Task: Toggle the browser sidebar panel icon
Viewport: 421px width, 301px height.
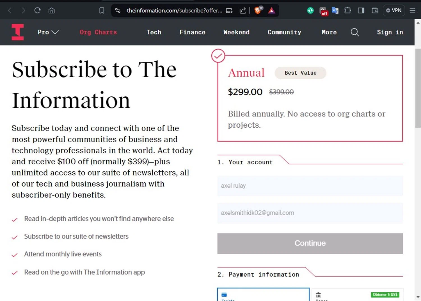Action: 361,11
